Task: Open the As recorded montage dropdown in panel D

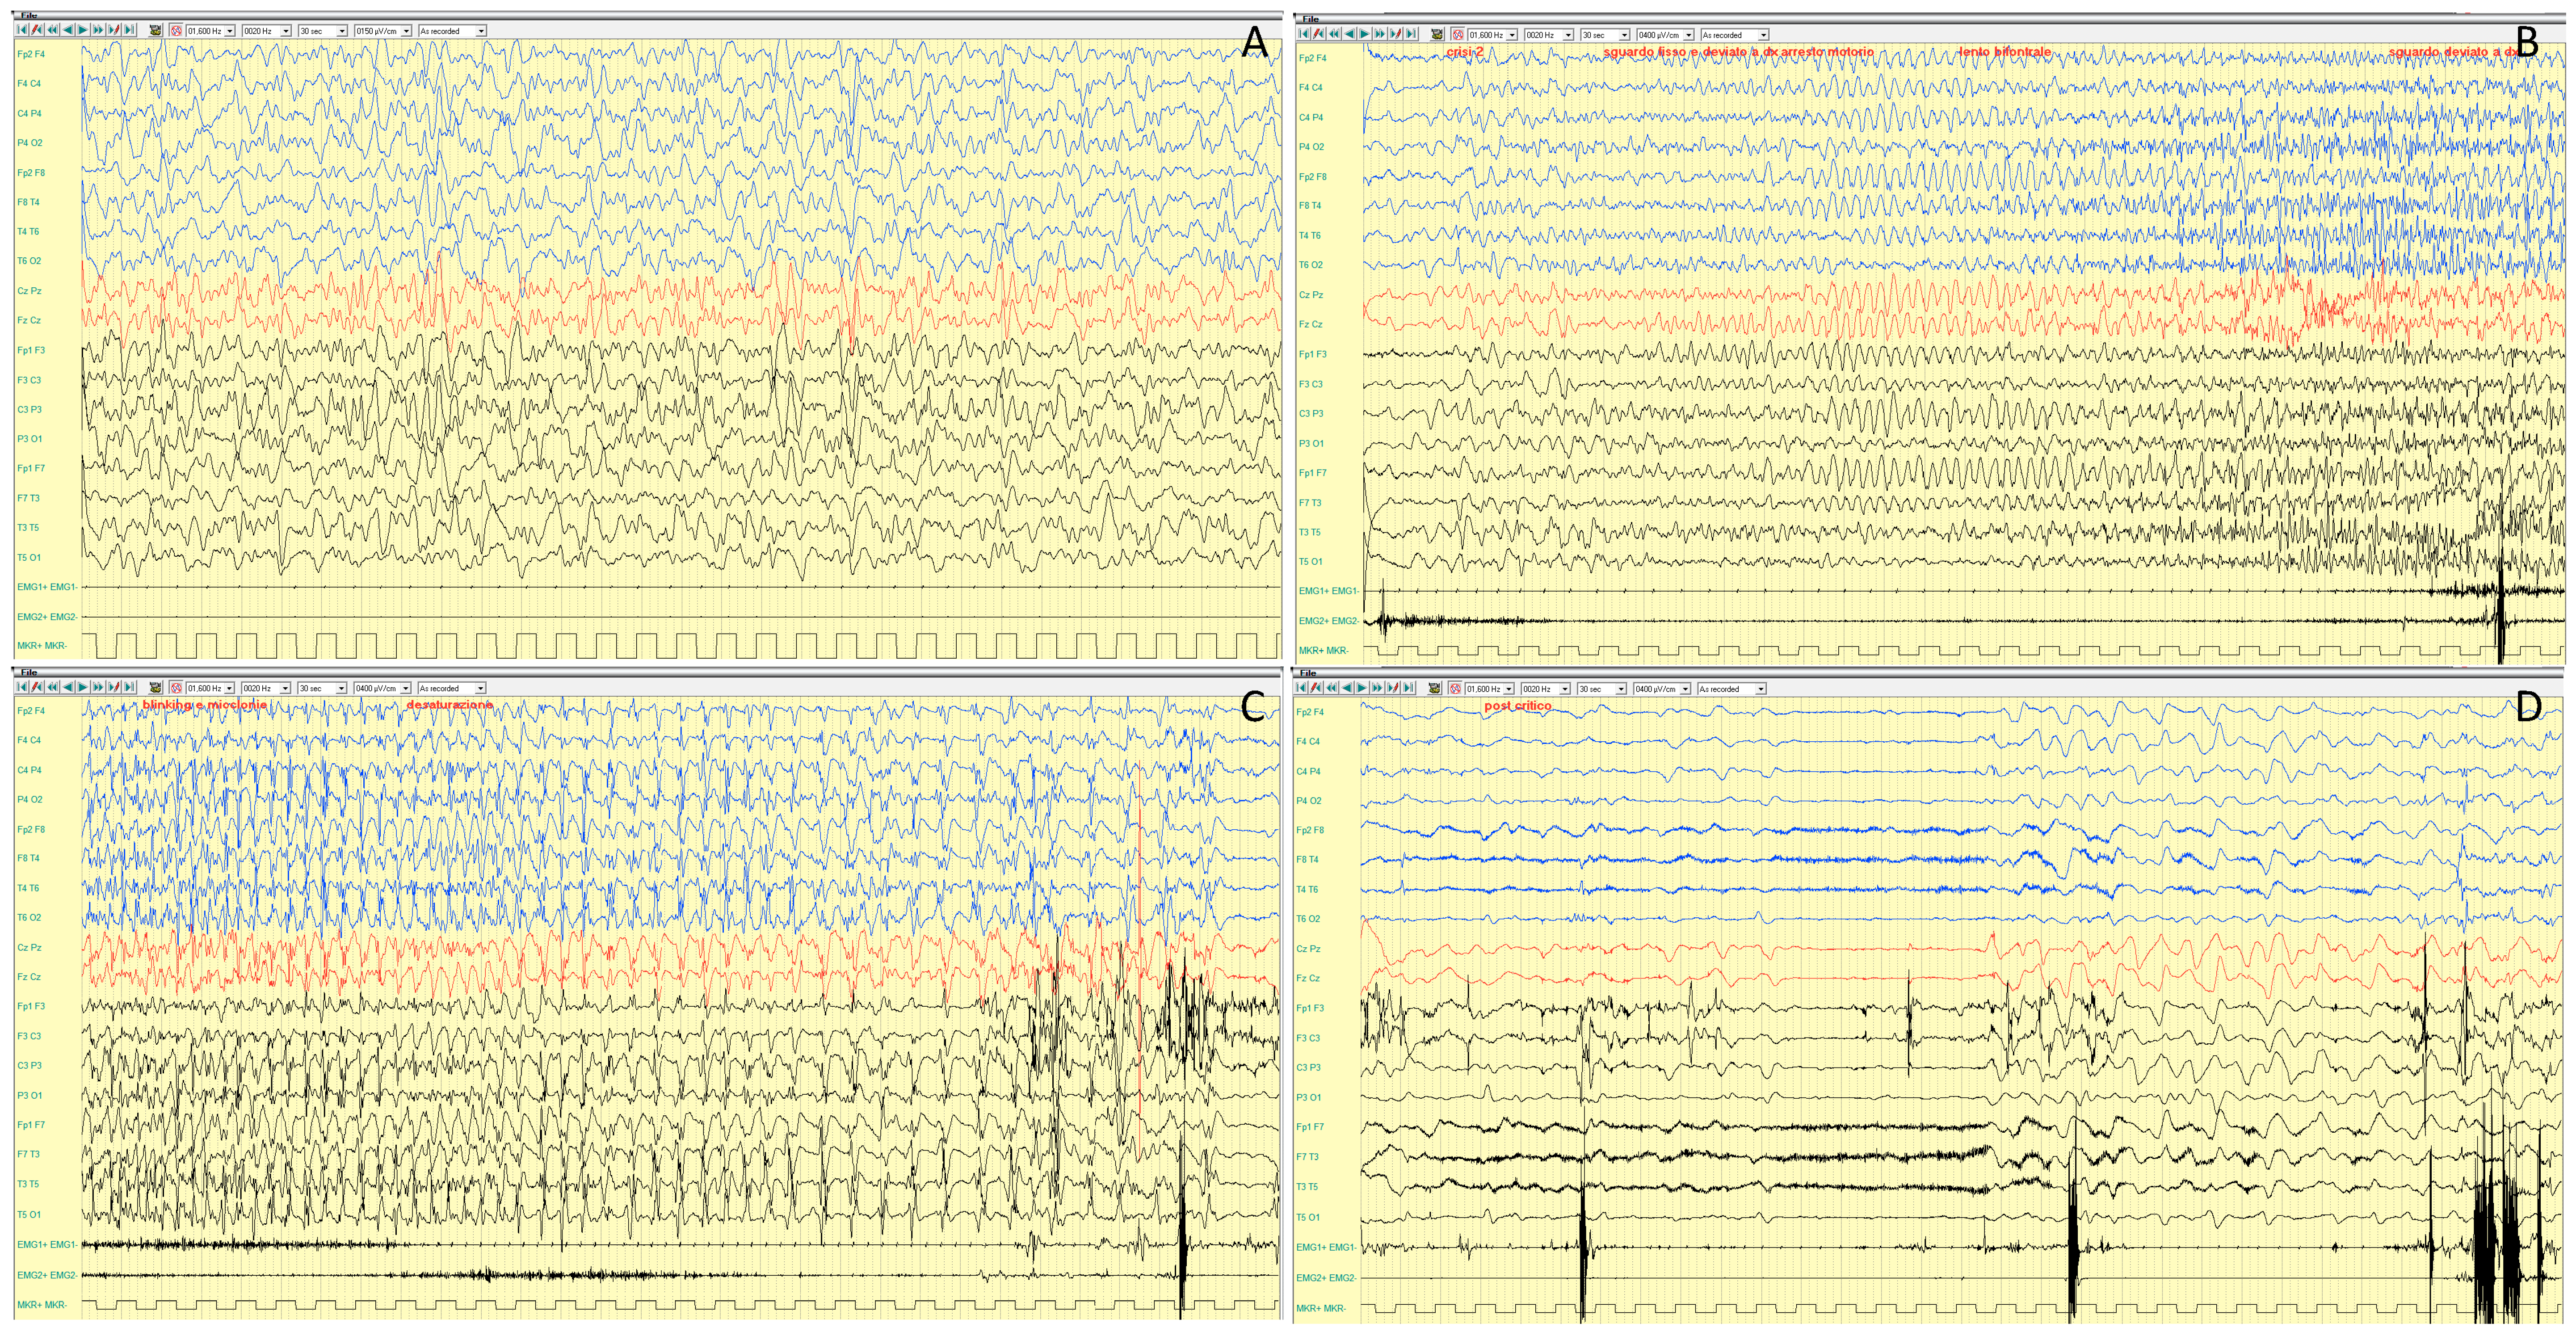Action: tap(1762, 689)
